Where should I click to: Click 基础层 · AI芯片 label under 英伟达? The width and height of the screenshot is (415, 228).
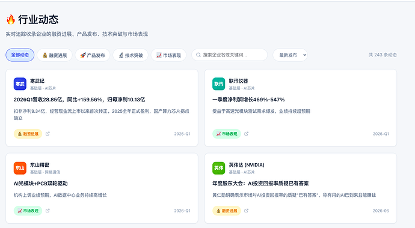[x=242, y=172]
